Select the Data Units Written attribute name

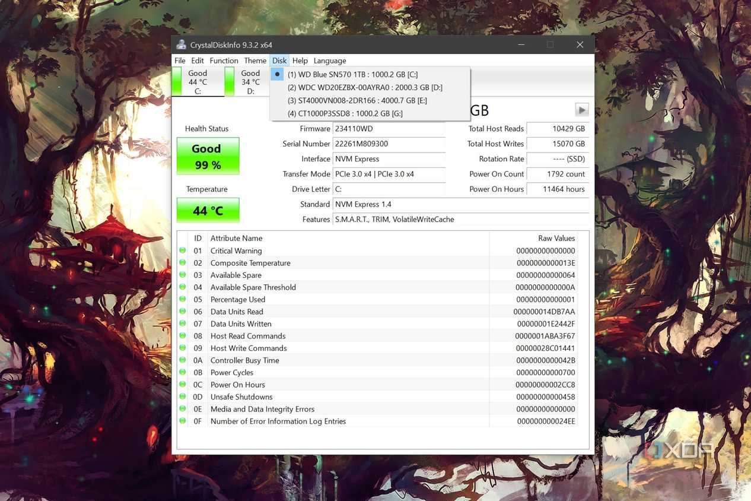pos(241,324)
